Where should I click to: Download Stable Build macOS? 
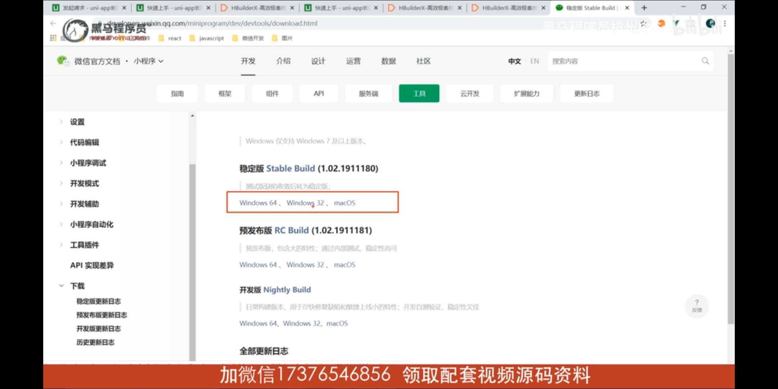(344, 203)
